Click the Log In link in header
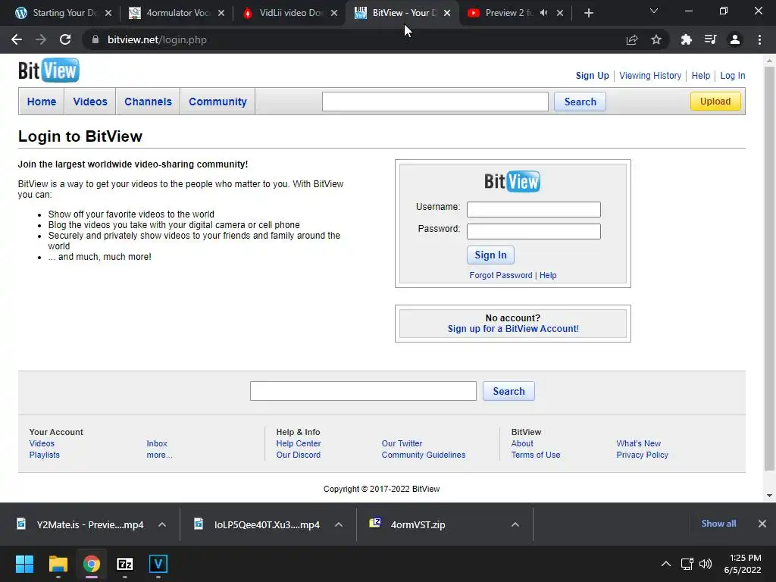This screenshot has width=776, height=582. tap(733, 76)
